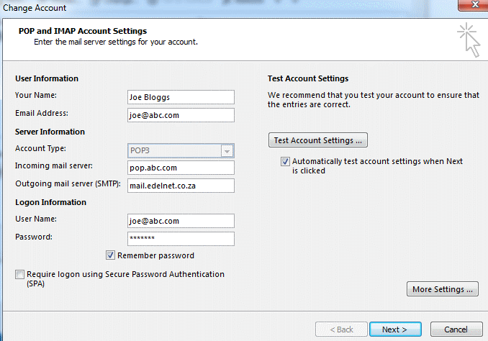Focus the Your Name field with Joe Bloggs
Image resolution: width=488 pixels, height=341 pixels.
[x=181, y=97]
